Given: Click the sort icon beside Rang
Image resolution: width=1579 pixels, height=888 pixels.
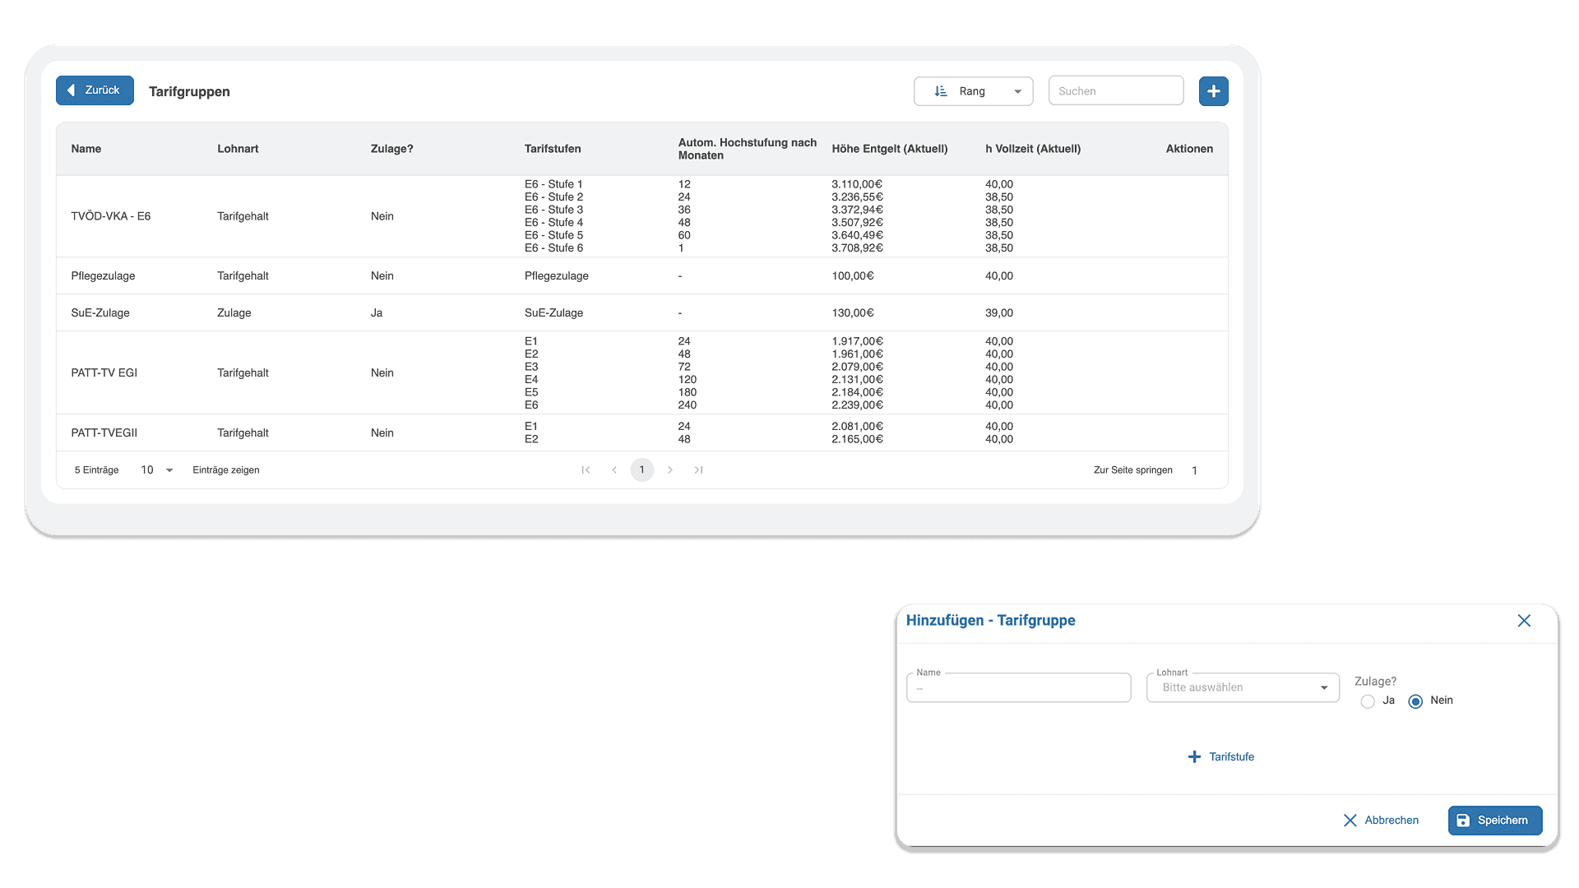Looking at the screenshot, I should click(941, 91).
